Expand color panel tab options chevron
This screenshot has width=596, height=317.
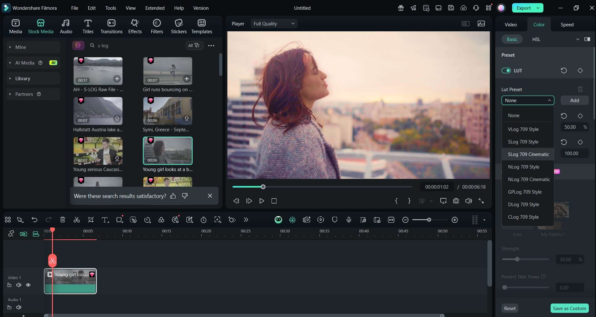[578, 39]
